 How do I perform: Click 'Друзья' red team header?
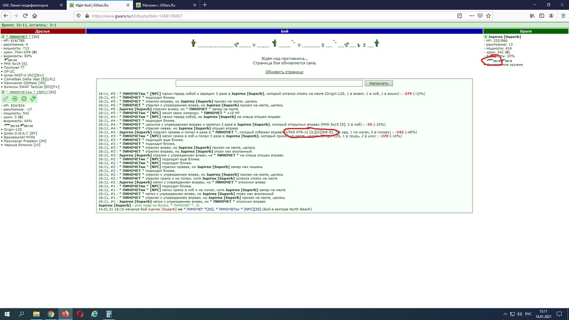click(x=43, y=32)
